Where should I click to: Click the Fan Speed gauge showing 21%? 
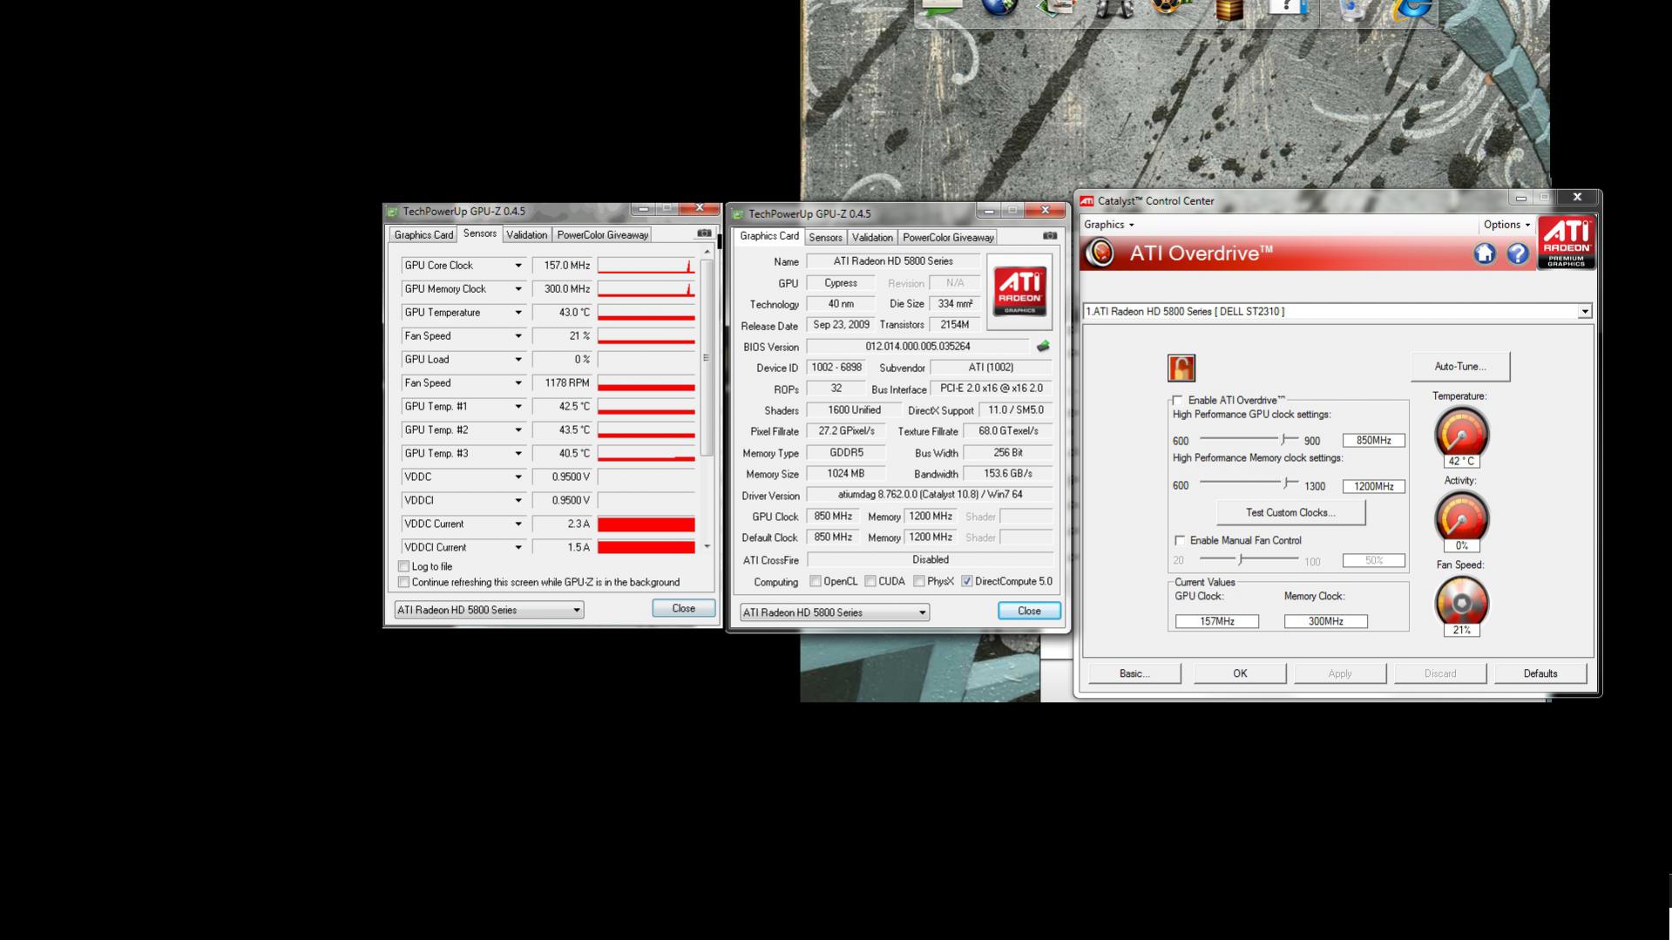point(1461,602)
